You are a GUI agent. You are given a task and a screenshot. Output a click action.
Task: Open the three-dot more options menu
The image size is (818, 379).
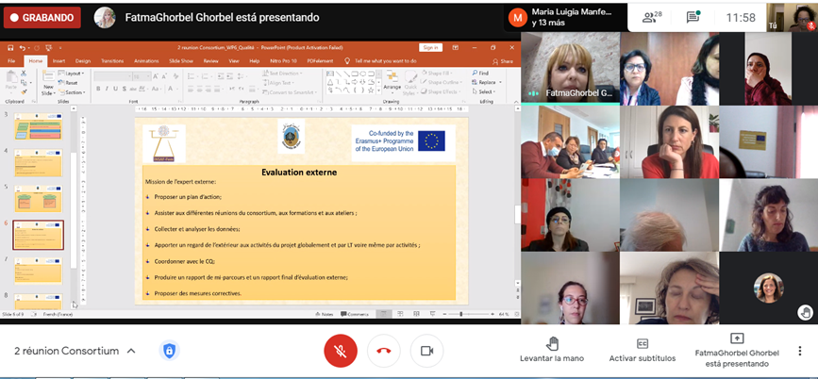(800, 351)
